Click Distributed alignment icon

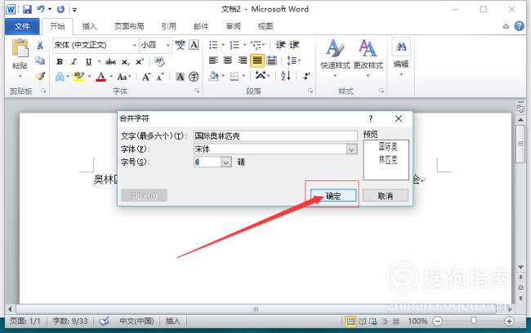271,60
